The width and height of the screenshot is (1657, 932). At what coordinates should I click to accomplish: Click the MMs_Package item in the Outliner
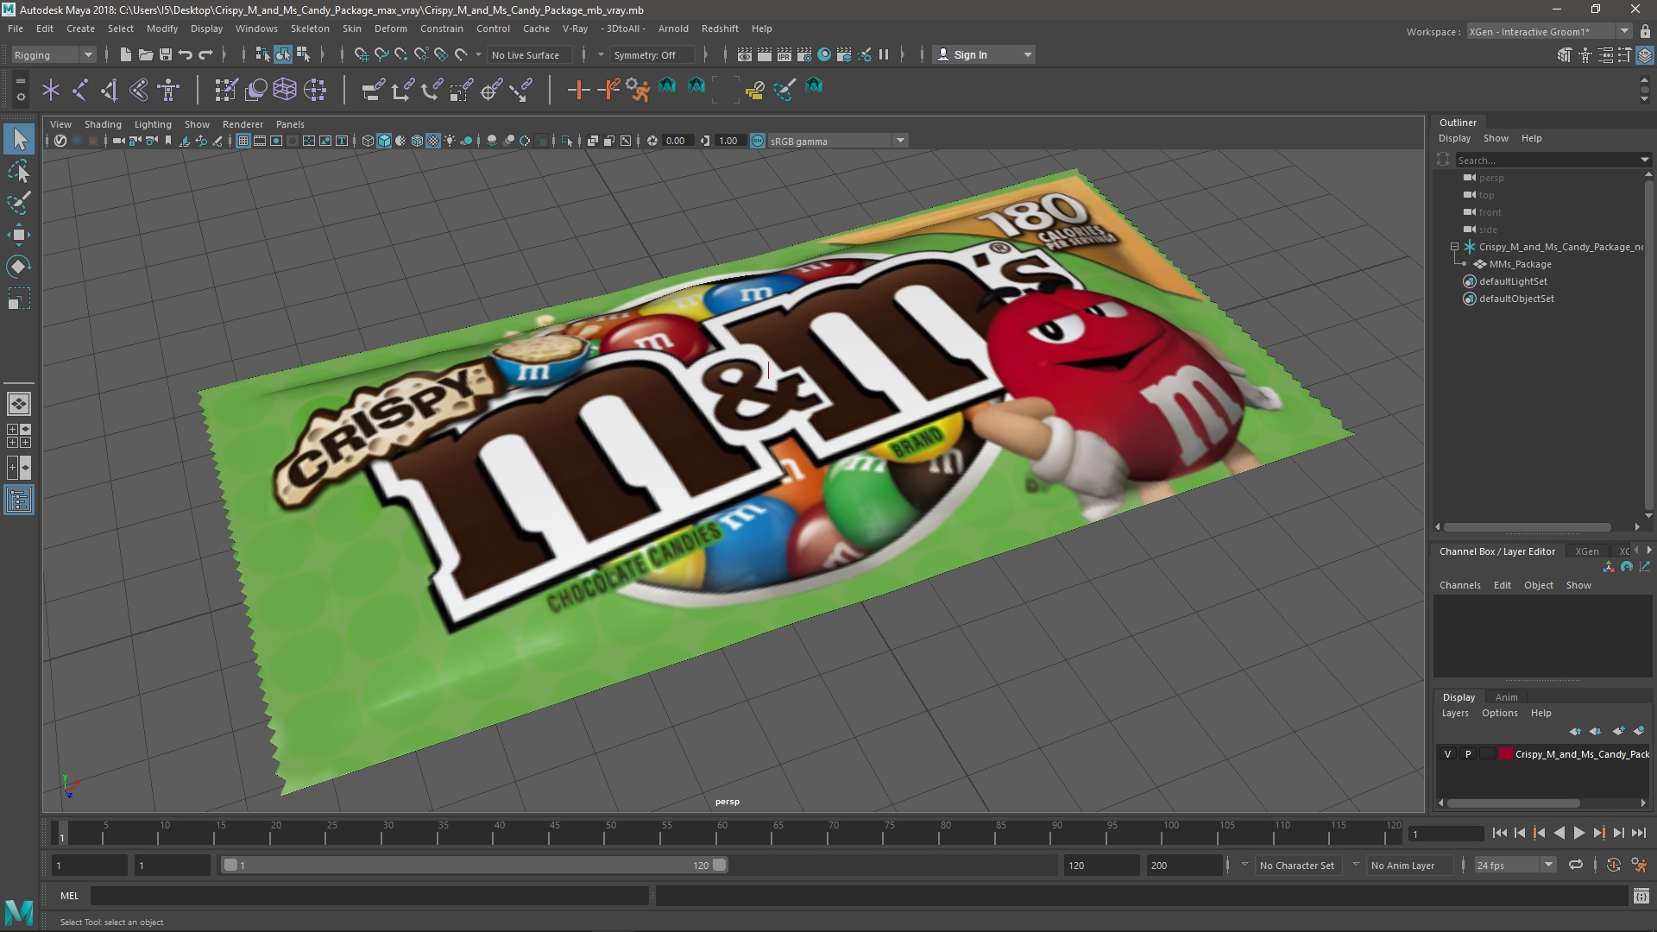(1520, 264)
